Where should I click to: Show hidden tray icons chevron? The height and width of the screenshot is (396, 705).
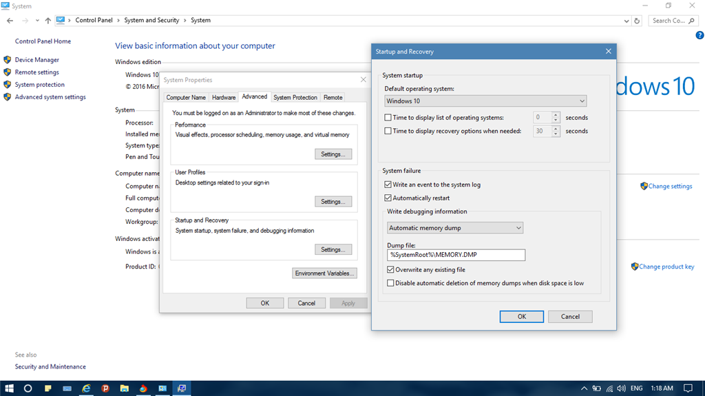click(584, 388)
